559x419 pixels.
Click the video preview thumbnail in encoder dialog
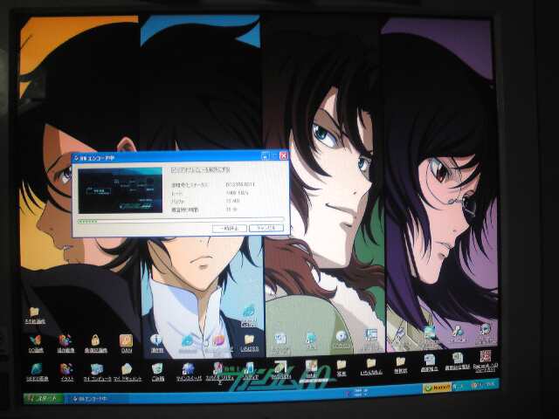(121, 190)
